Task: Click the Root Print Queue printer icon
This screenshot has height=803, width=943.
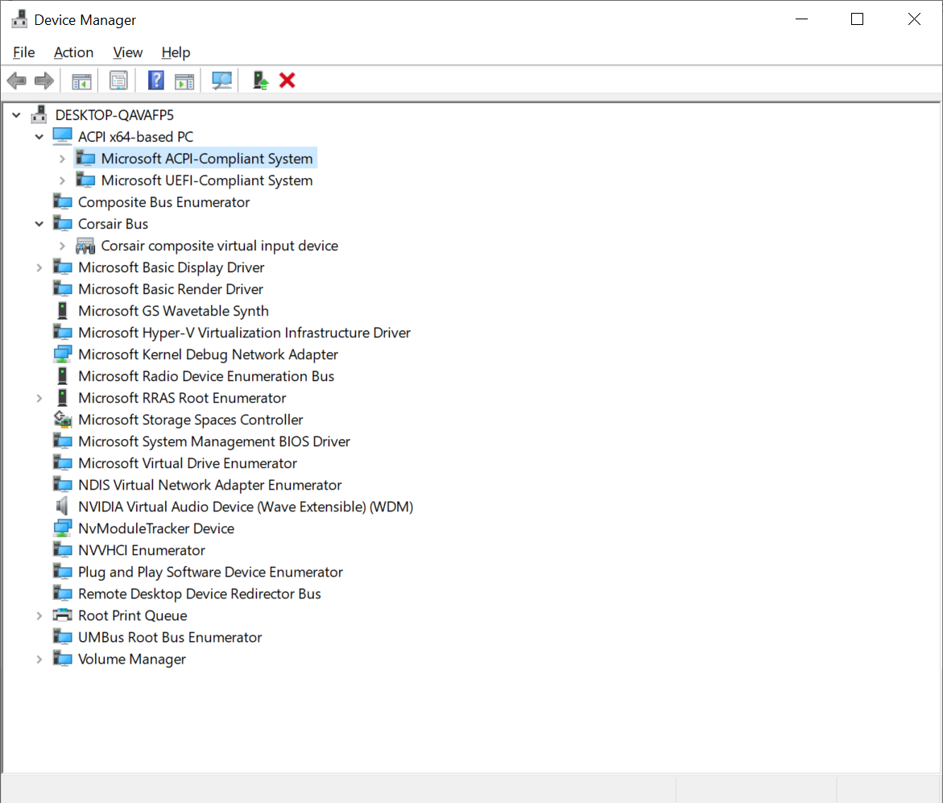Action: pos(63,615)
